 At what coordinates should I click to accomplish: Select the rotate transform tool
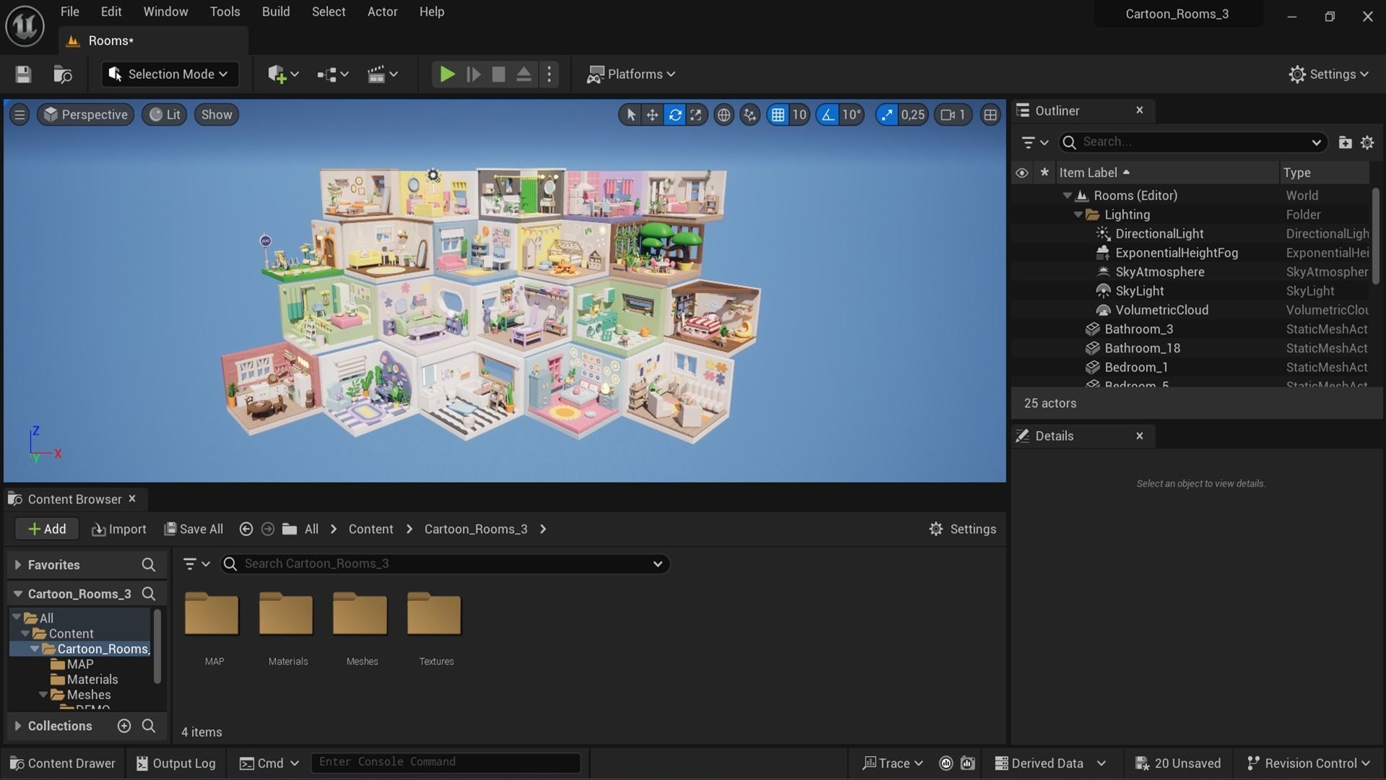click(x=674, y=115)
